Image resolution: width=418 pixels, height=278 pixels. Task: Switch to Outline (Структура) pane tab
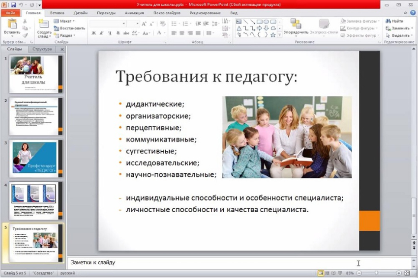click(x=42, y=49)
